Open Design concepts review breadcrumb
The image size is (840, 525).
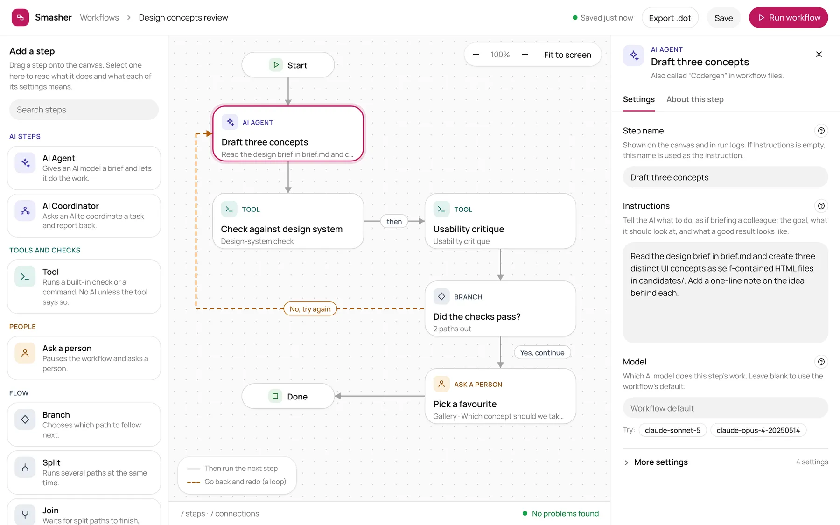(x=183, y=18)
